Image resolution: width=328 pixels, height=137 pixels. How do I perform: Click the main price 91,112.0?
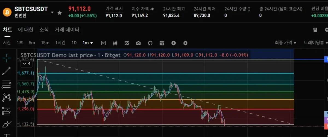tap(80, 9)
